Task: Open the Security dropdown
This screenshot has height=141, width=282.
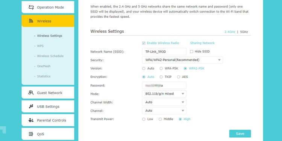Action: (x=182, y=60)
